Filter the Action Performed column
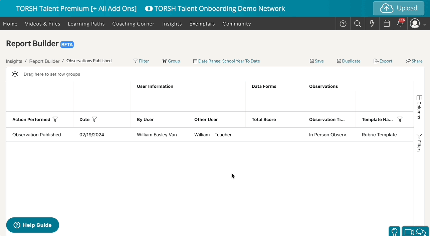This screenshot has height=236, width=430. [55, 119]
